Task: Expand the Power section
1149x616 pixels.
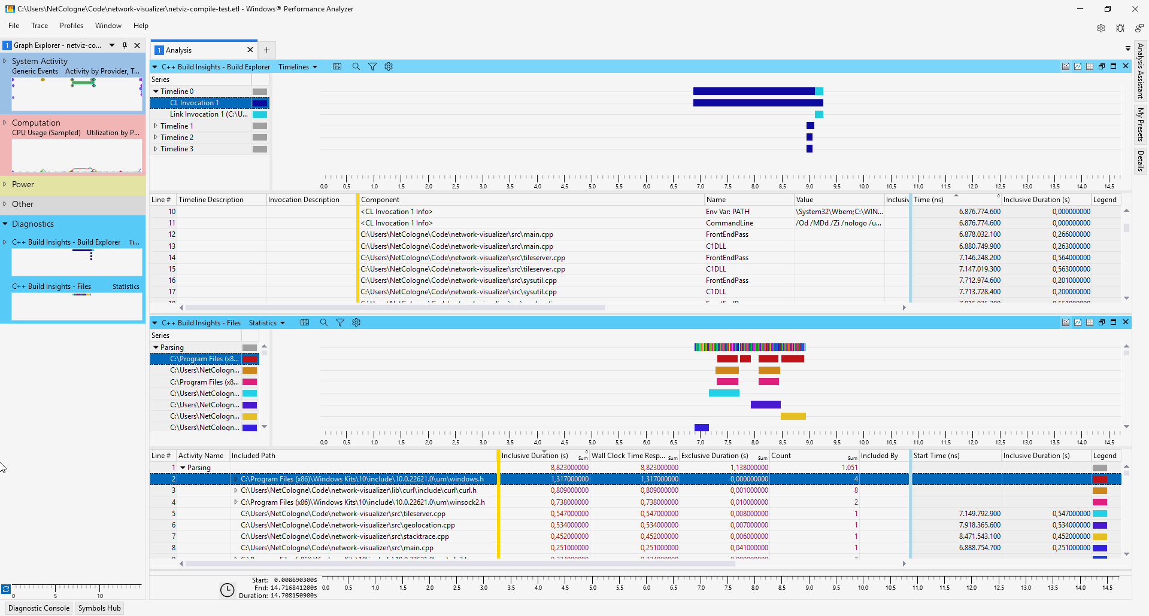Action: pyautogui.click(x=5, y=184)
